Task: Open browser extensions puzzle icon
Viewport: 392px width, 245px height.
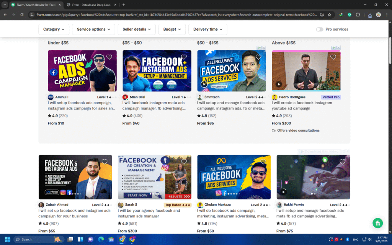Action: click(358, 15)
